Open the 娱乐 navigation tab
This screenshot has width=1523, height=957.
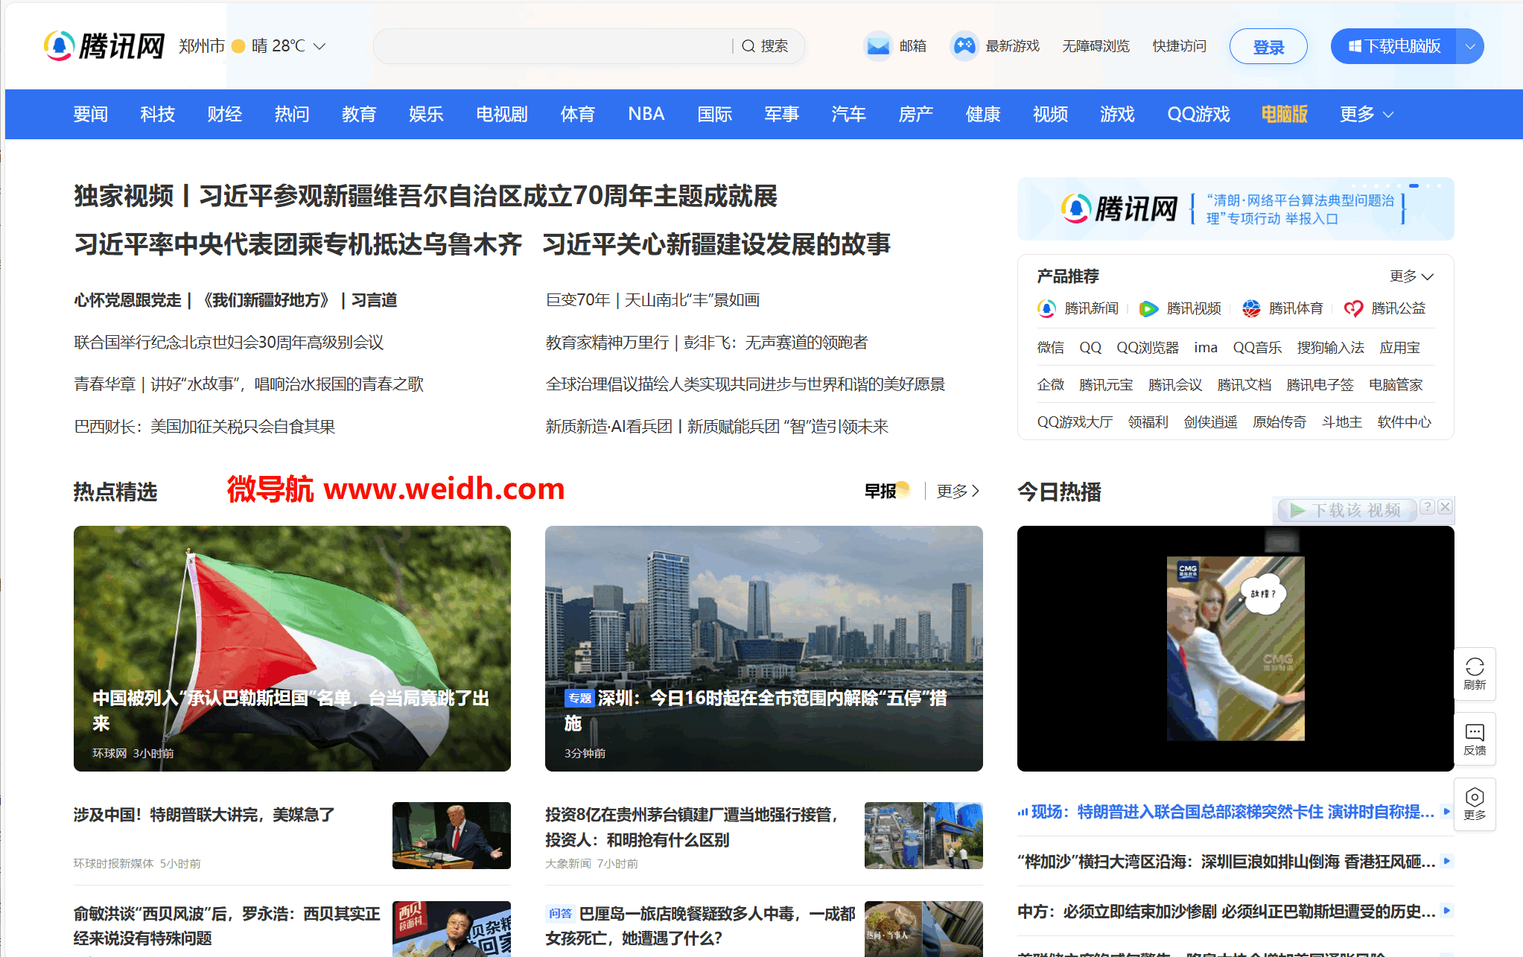click(x=427, y=114)
